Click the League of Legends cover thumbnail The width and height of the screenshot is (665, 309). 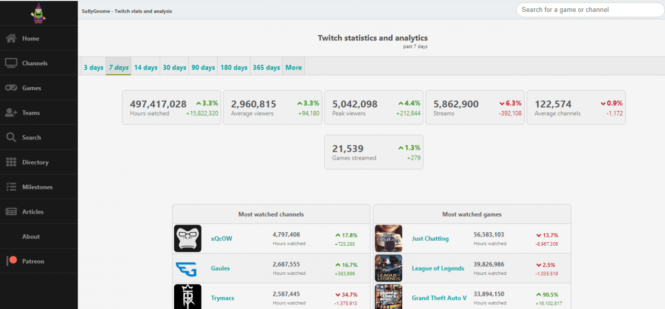point(388,268)
